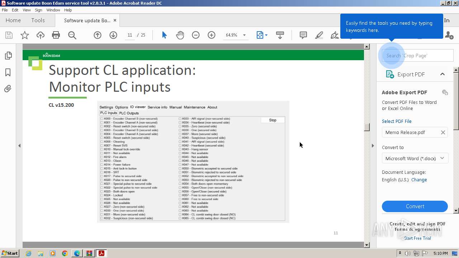Bookmark the file with the star icon

(25, 35)
